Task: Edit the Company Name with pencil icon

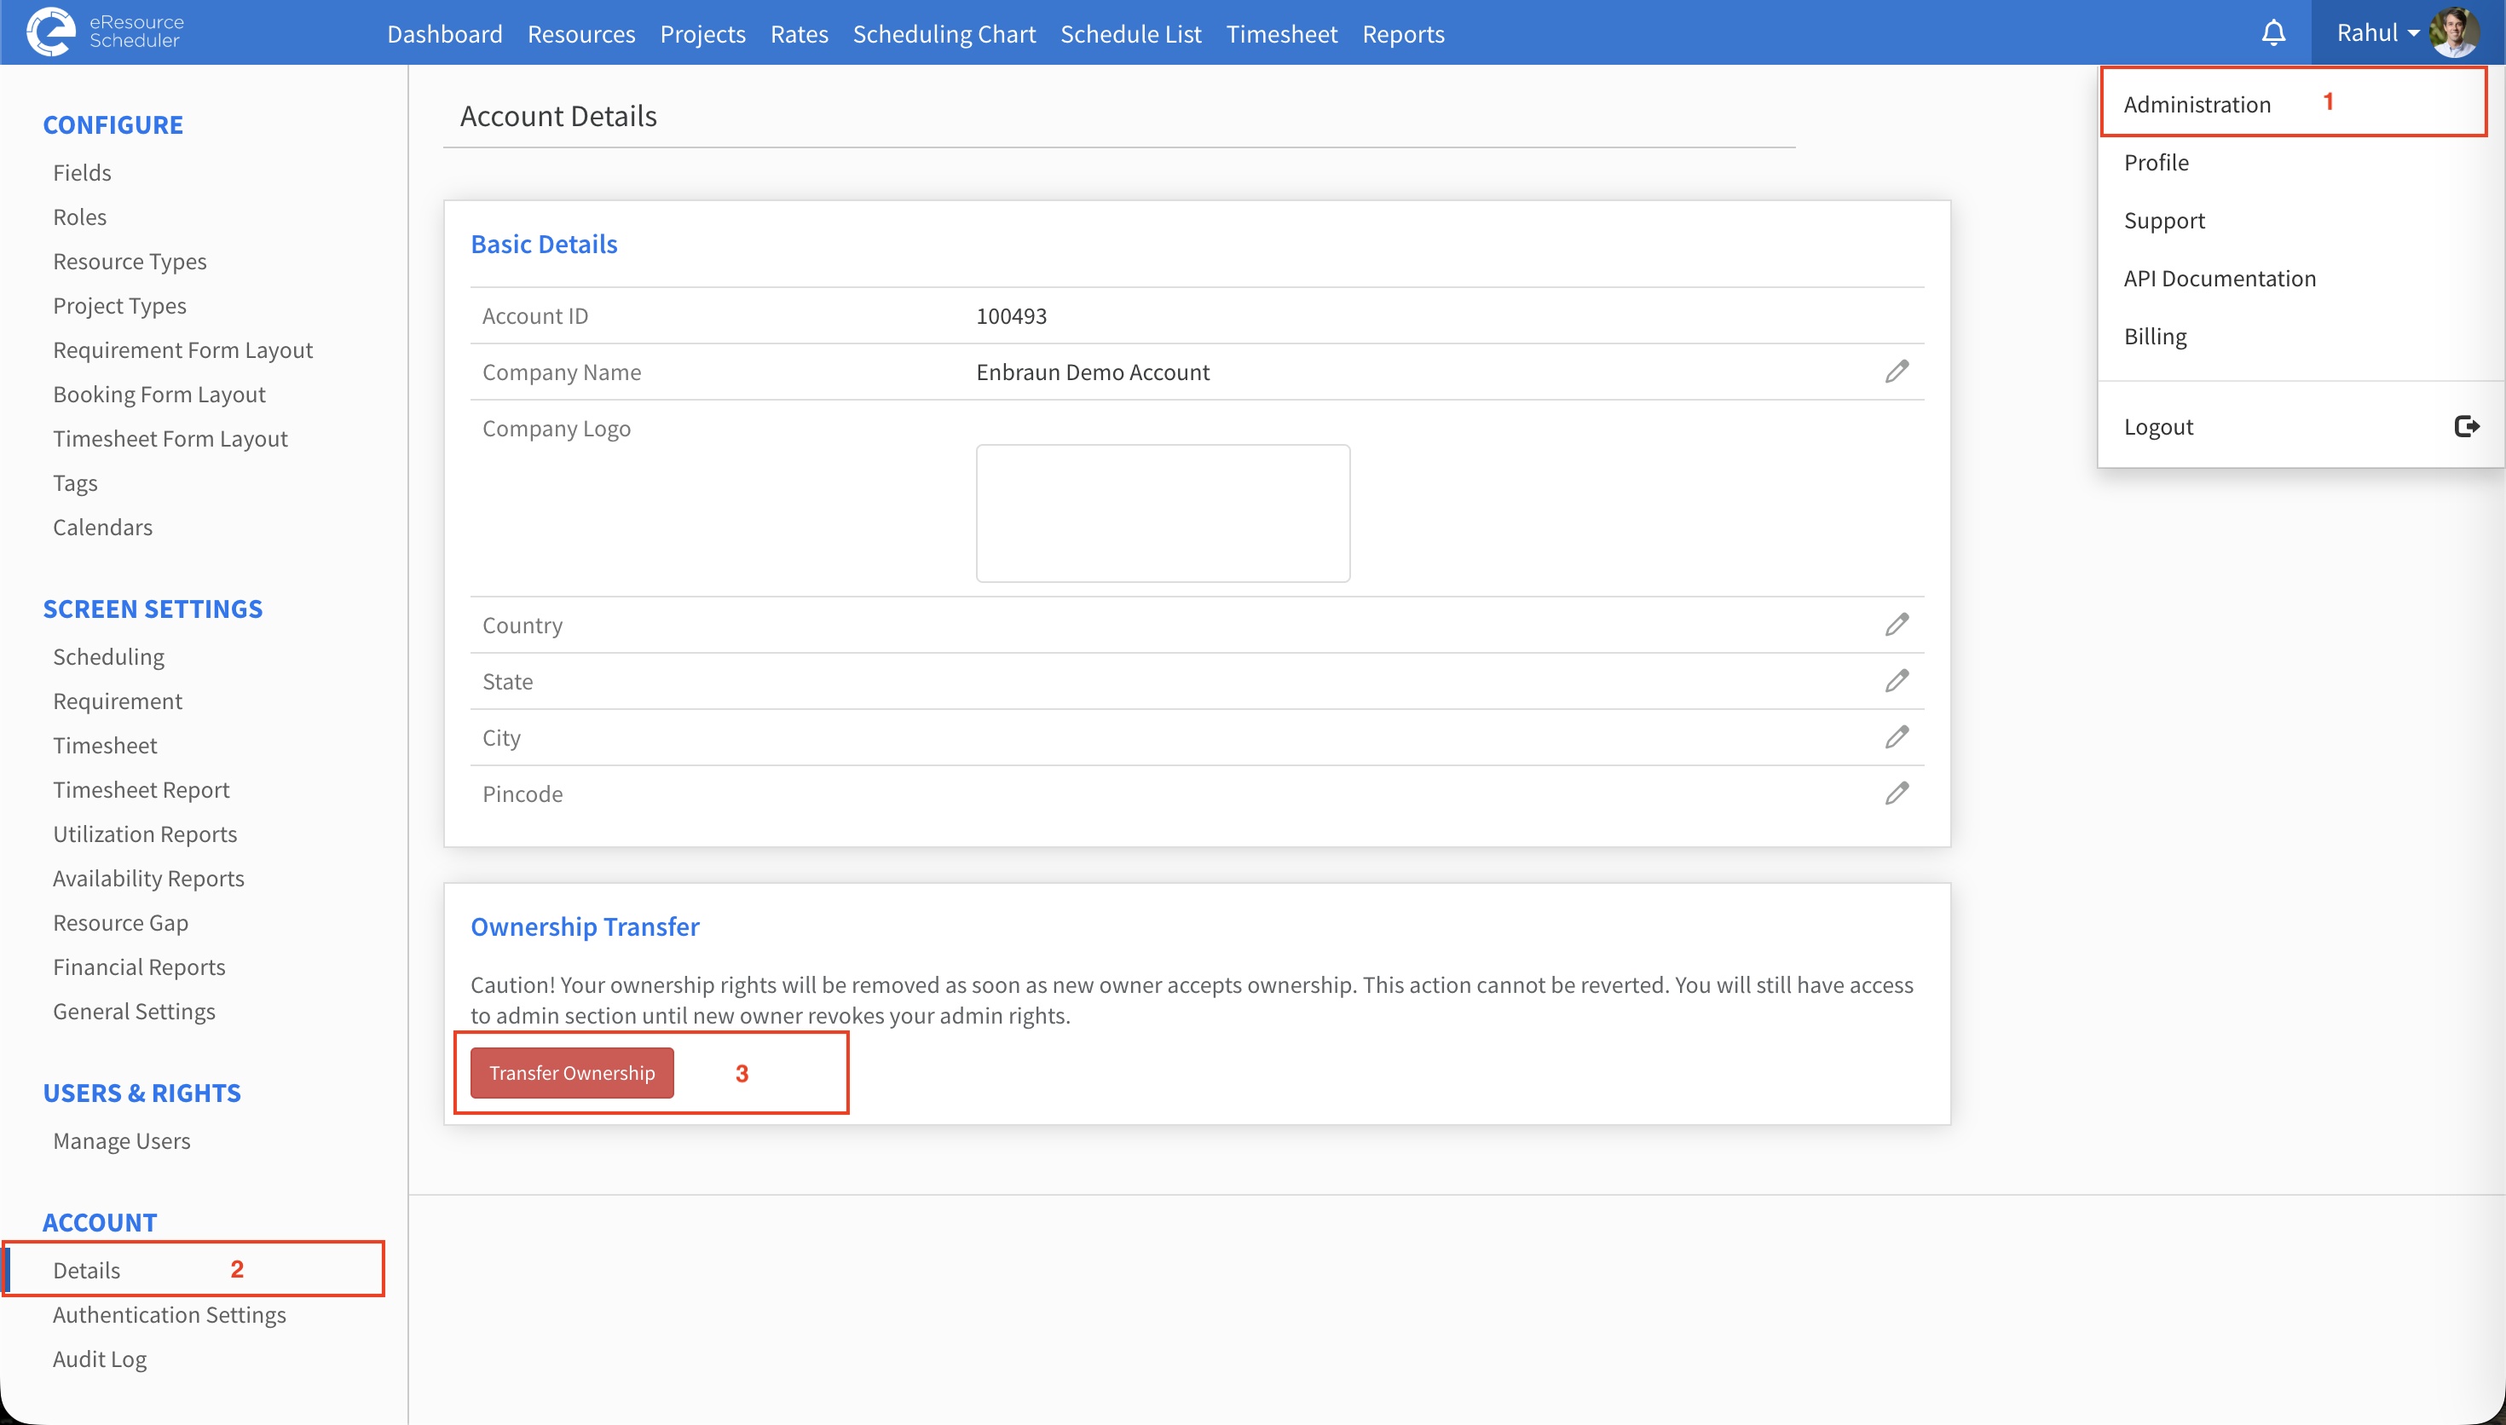Action: click(1897, 372)
